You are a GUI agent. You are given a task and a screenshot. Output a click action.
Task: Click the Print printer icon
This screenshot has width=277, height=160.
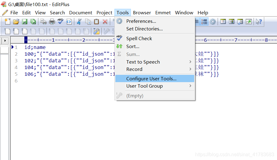[x=52, y=22]
